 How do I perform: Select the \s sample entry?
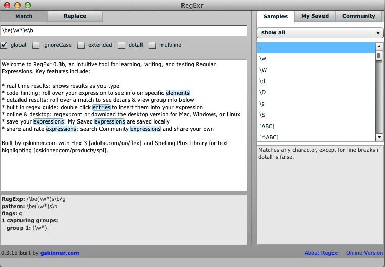tap(316, 104)
